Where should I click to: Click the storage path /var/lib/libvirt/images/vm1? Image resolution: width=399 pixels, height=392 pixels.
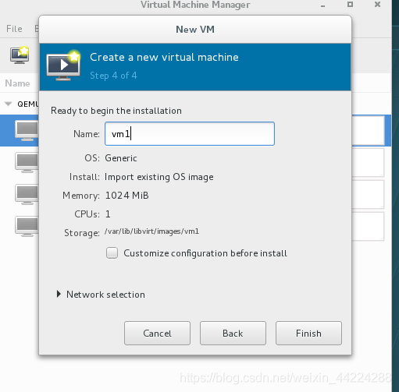151,231
